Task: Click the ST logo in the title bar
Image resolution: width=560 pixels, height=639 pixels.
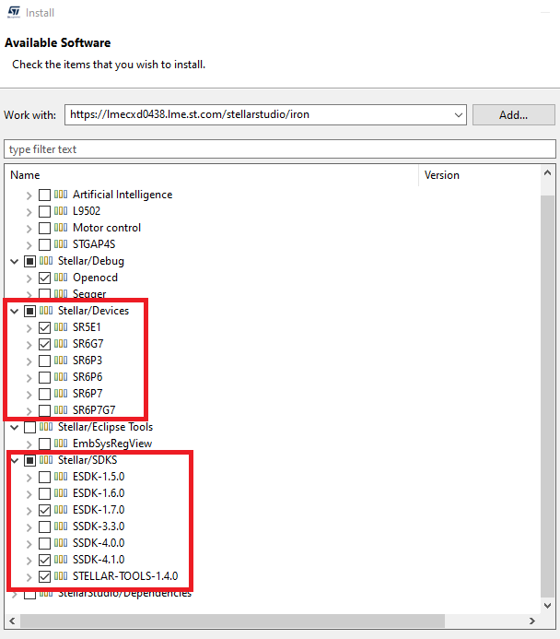Action: [14, 12]
